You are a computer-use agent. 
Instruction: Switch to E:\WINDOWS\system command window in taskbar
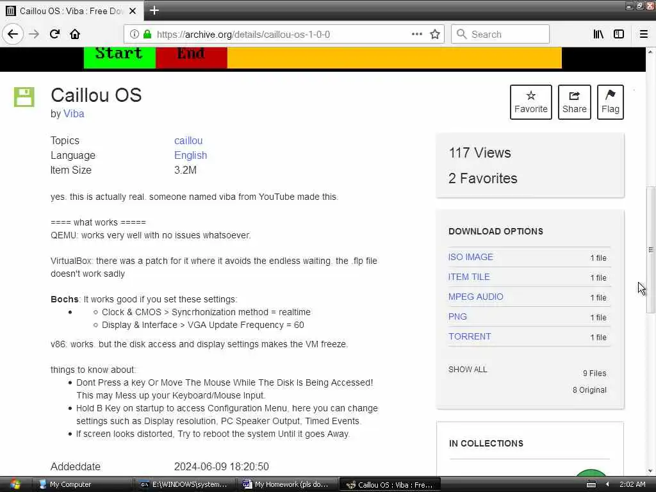click(185, 484)
